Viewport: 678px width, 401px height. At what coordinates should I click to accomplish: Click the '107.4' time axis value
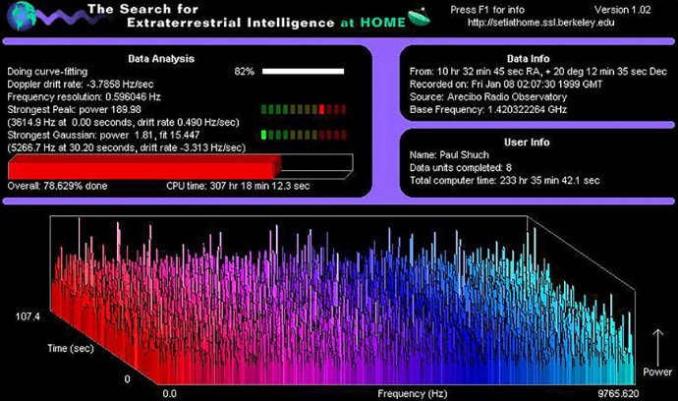28,316
